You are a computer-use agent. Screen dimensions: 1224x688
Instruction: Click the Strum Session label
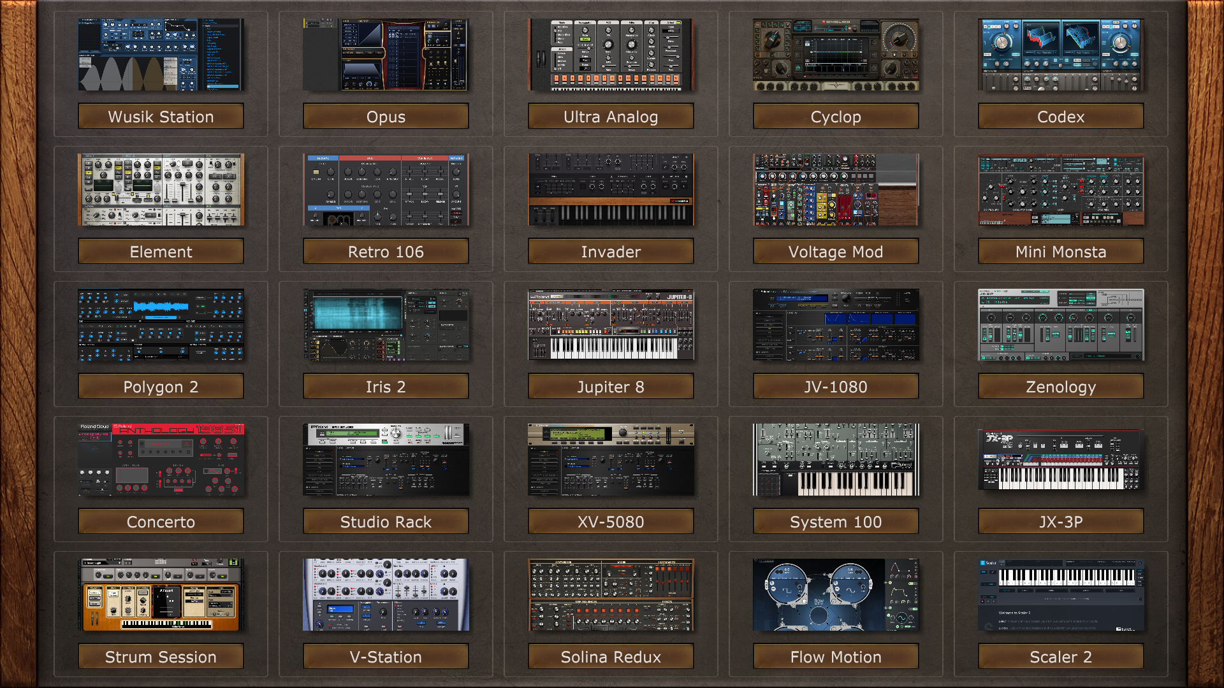[161, 657]
